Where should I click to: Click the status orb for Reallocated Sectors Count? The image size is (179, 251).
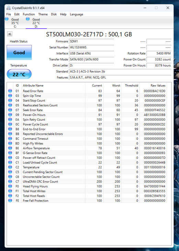10,105
